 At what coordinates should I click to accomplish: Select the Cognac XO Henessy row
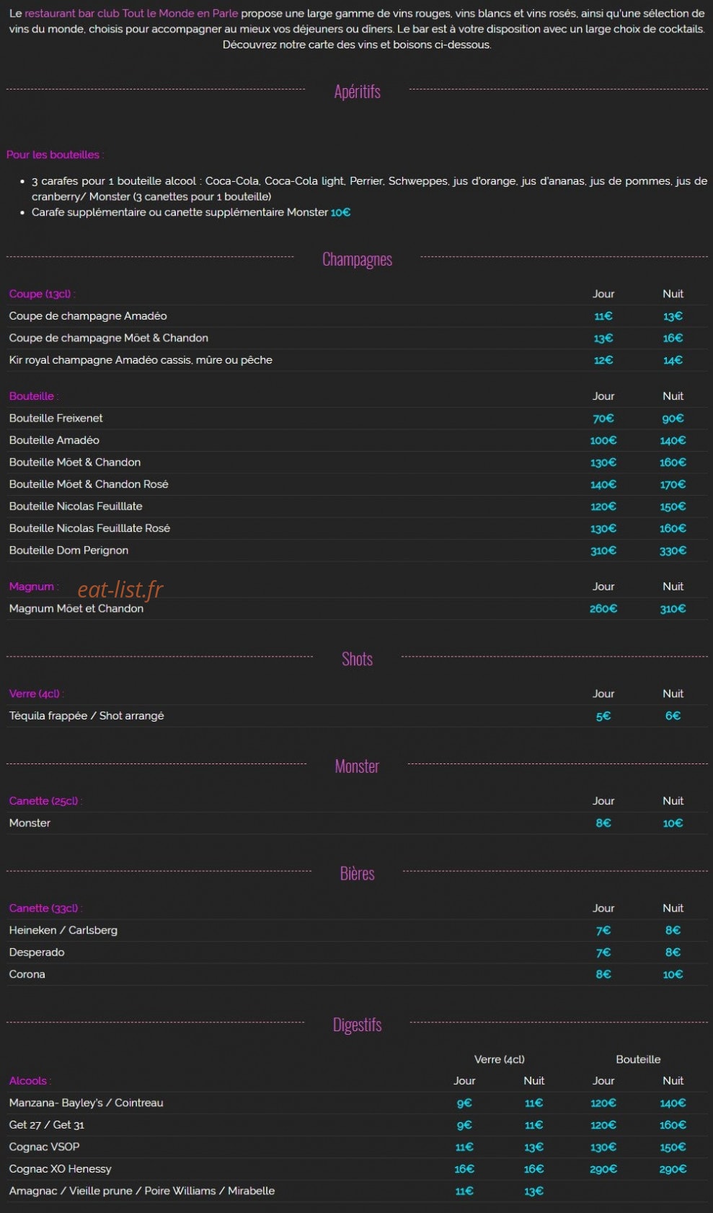pyautogui.click(x=357, y=1169)
